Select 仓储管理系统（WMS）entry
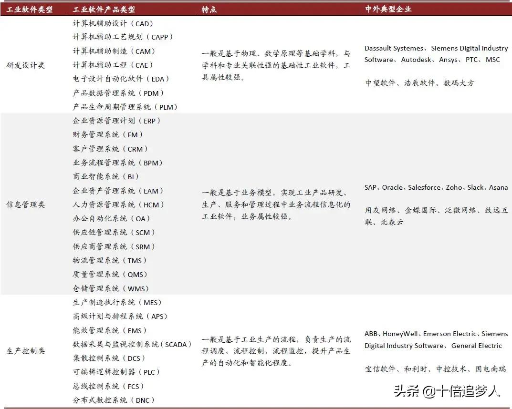 110,288
